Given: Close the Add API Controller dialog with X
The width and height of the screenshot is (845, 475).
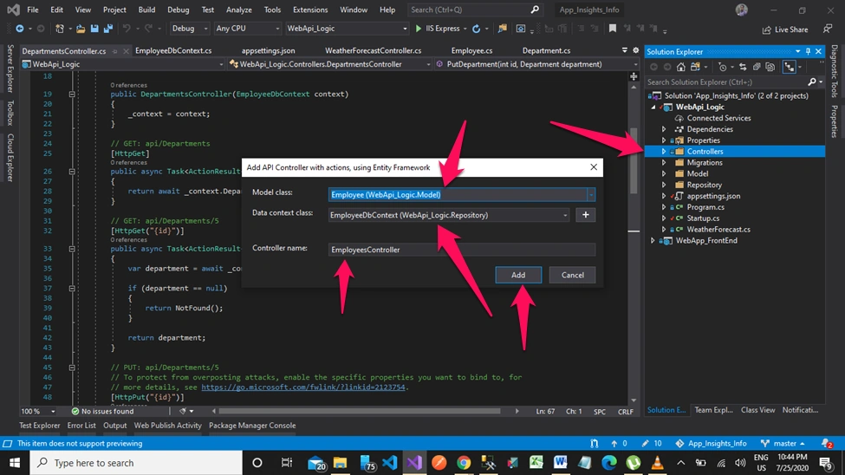Looking at the screenshot, I should tap(594, 167).
